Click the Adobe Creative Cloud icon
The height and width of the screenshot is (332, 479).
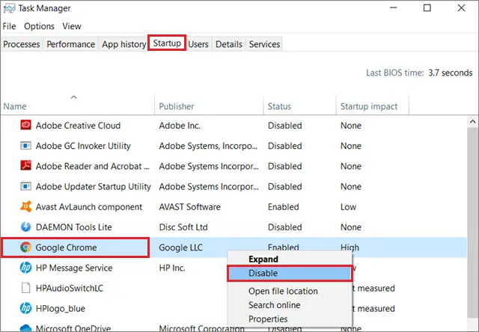[25, 125]
